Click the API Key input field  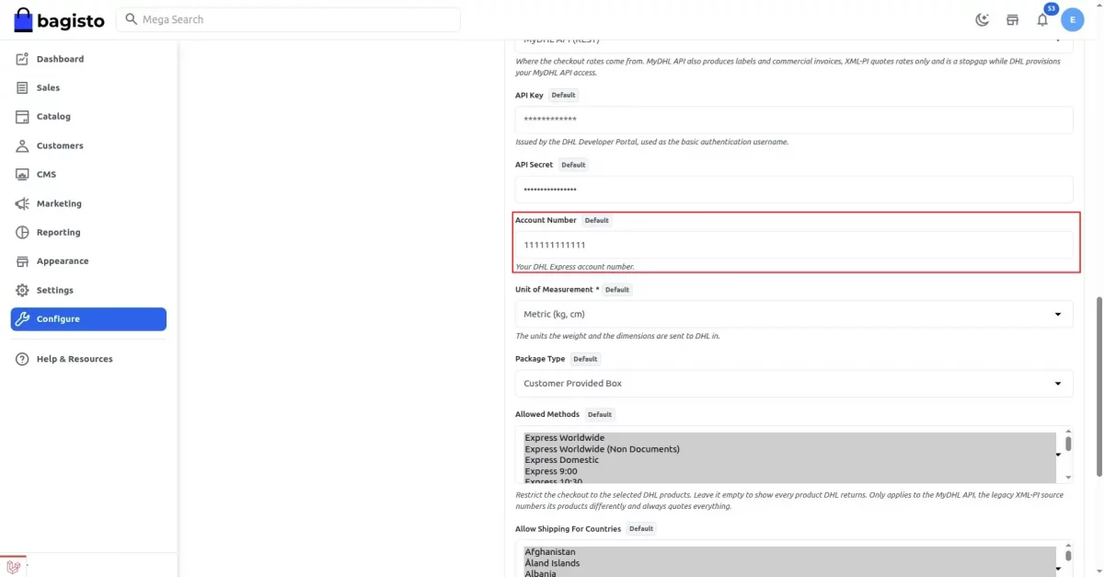click(x=794, y=120)
